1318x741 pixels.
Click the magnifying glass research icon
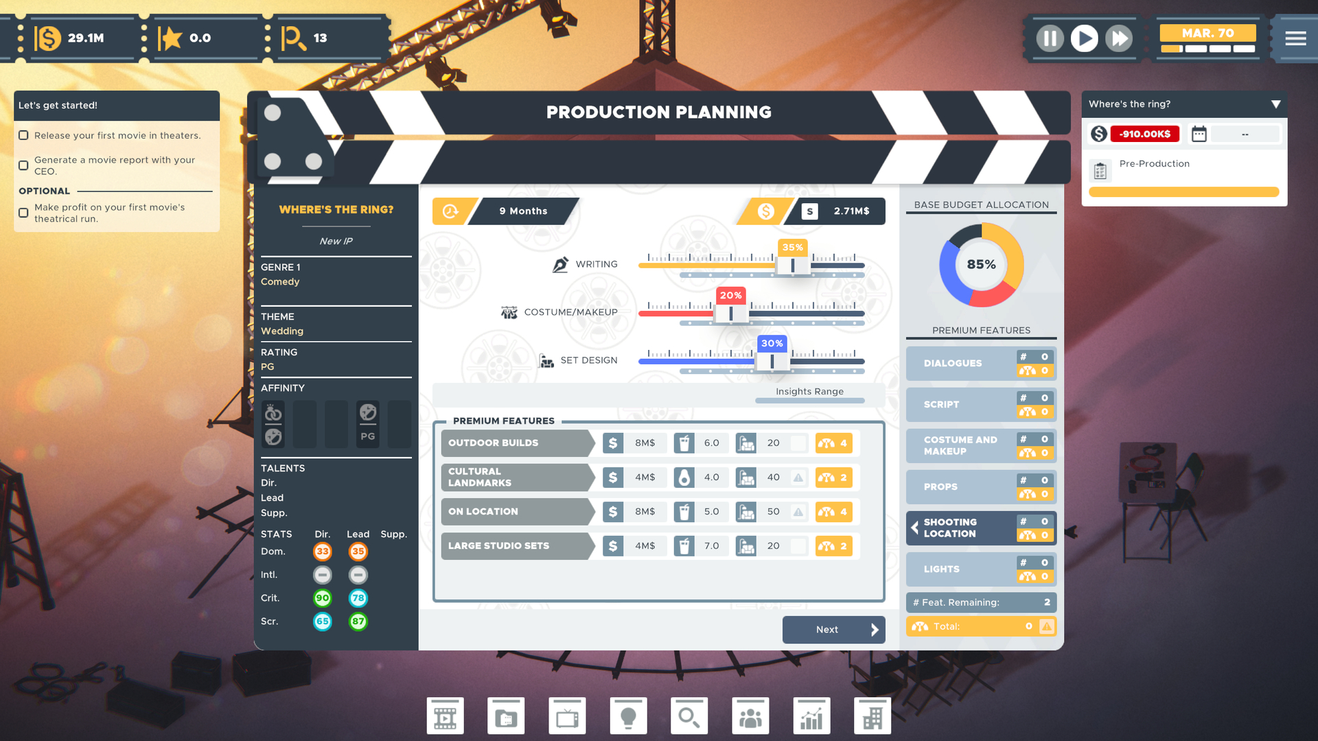689,717
